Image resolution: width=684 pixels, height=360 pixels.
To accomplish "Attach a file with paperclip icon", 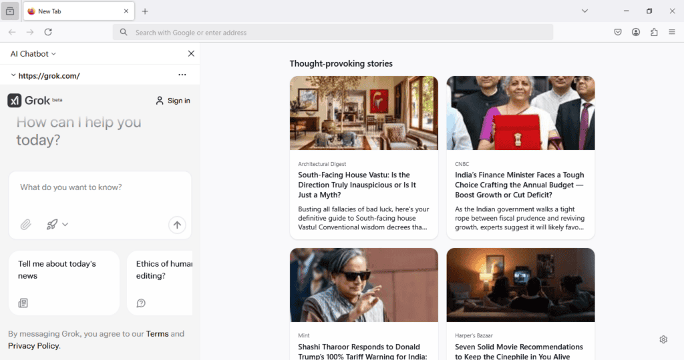I will tap(26, 225).
